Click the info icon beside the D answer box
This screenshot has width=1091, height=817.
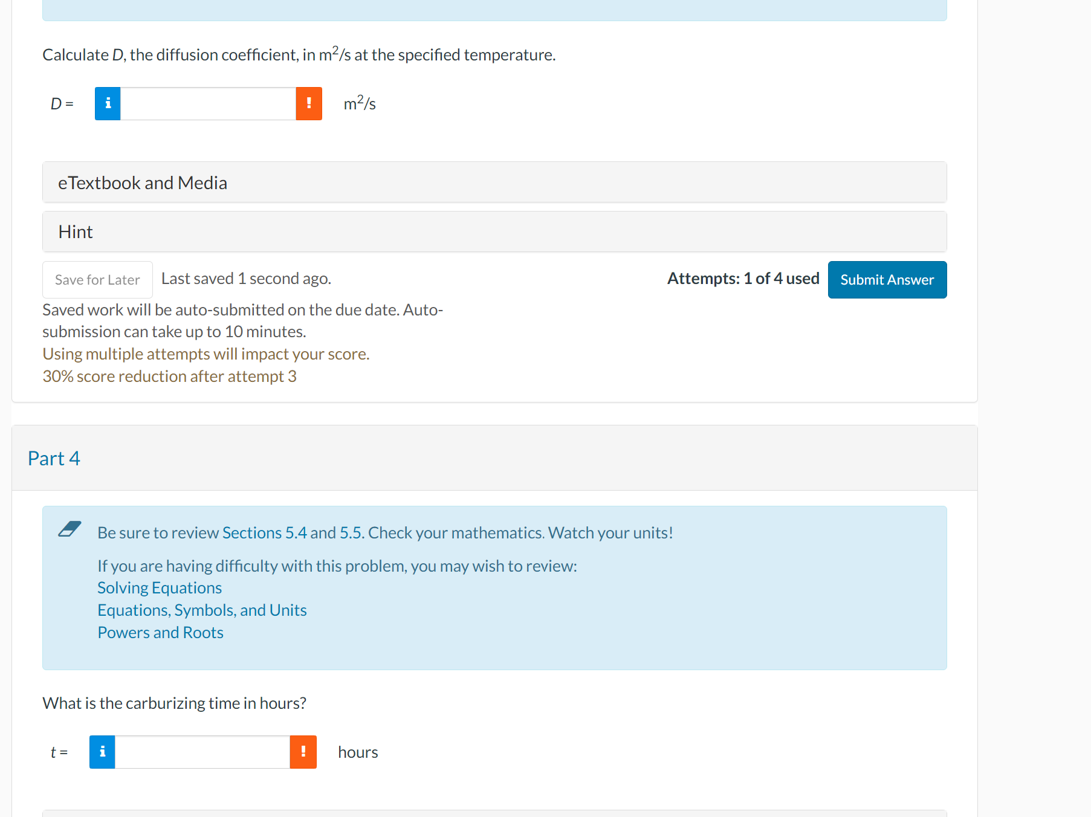[x=108, y=103]
